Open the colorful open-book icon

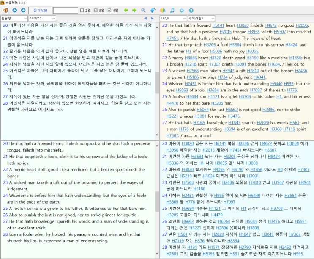click(x=162, y=11)
